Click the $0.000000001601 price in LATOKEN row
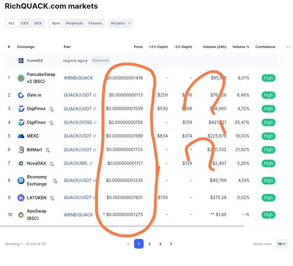The width and height of the screenshot is (293, 266). click(125, 197)
